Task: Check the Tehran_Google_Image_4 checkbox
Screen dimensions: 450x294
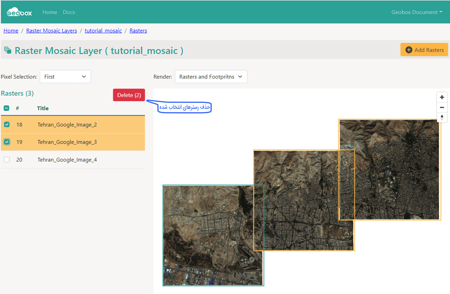Action: (7, 160)
